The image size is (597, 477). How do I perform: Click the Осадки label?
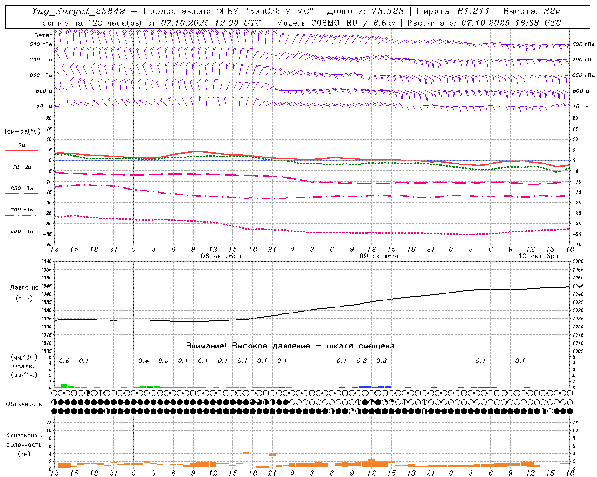pos(24,367)
